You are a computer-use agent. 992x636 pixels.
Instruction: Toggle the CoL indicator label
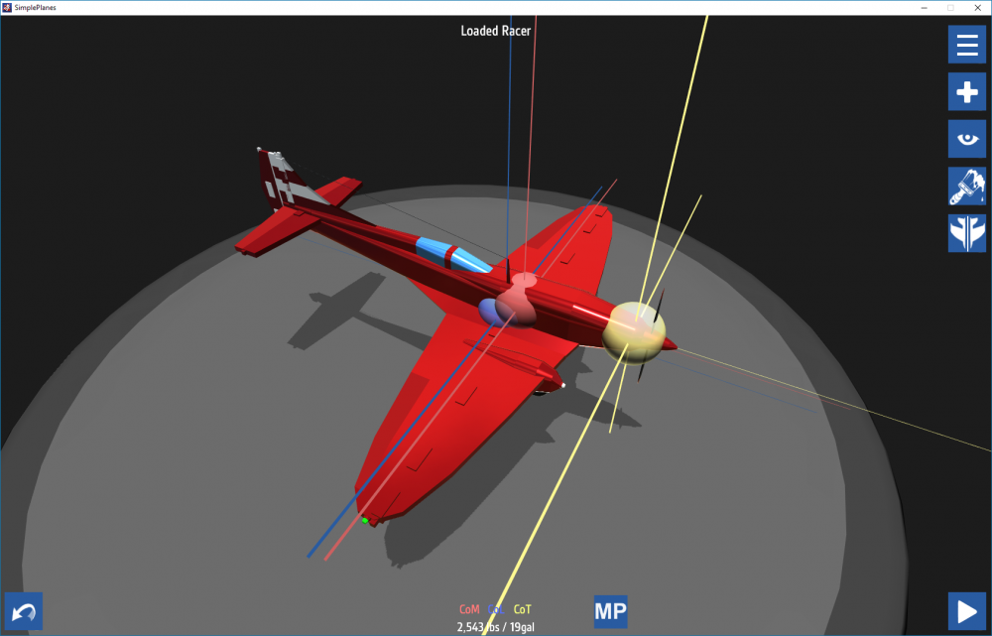tap(496, 609)
